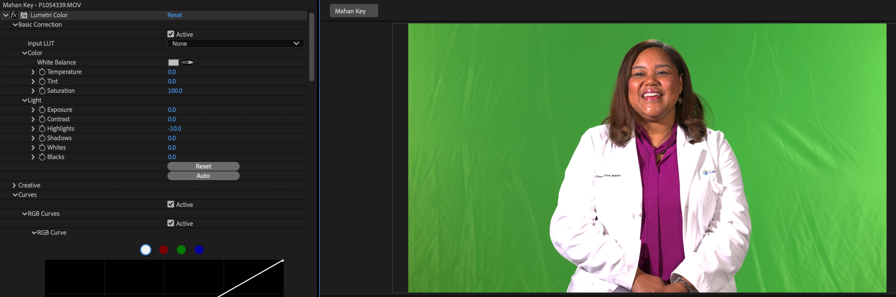Toggle the Saturation stopwatch animation icon
The width and height of the screenshot is (896, 297).
coord(42,91)
